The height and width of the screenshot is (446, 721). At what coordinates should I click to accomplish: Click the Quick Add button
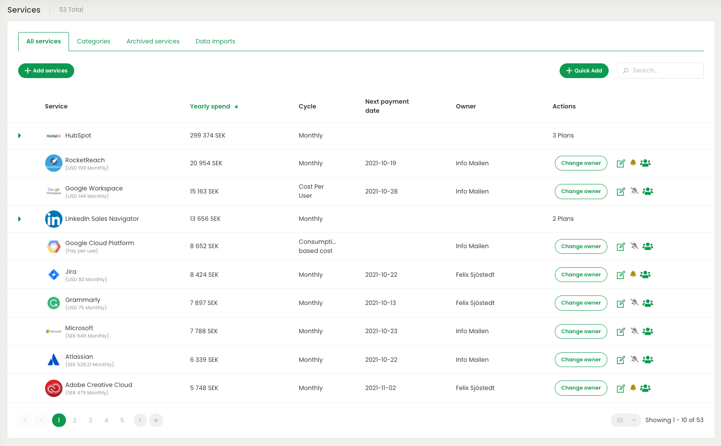584,71
